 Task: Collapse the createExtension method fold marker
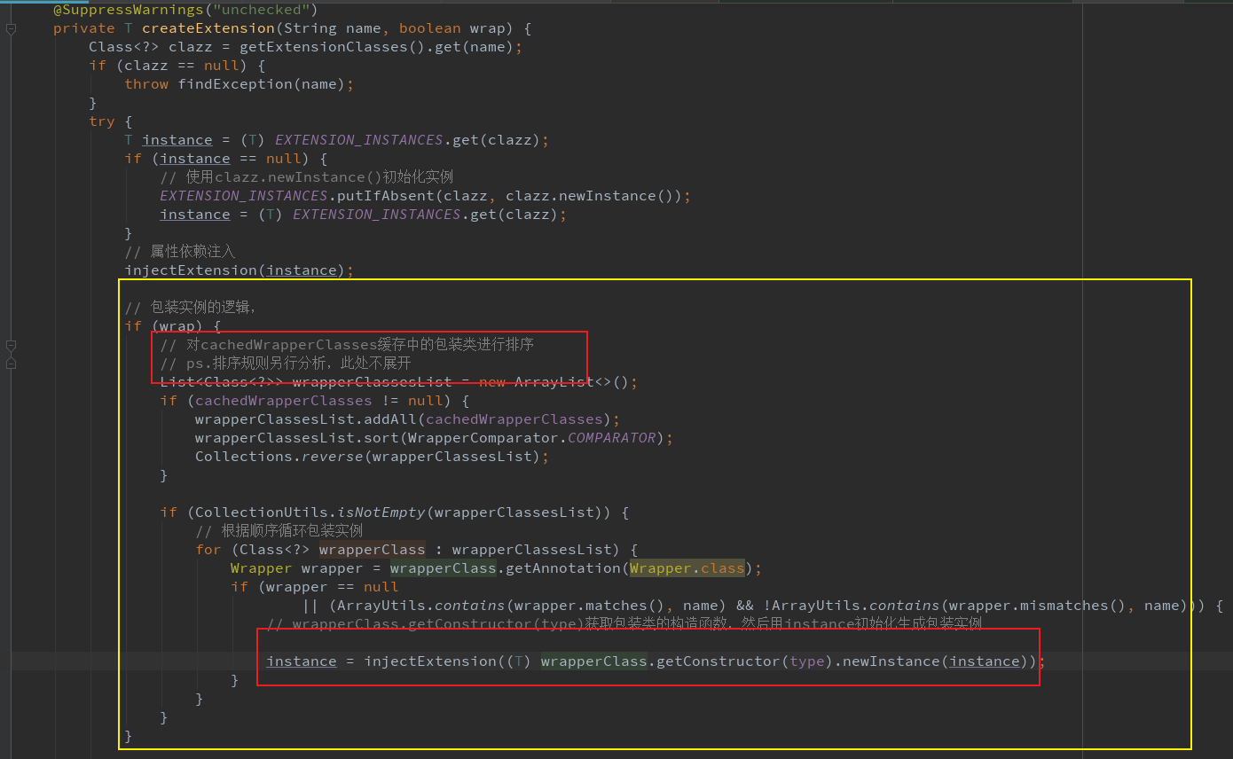(11, 28)
